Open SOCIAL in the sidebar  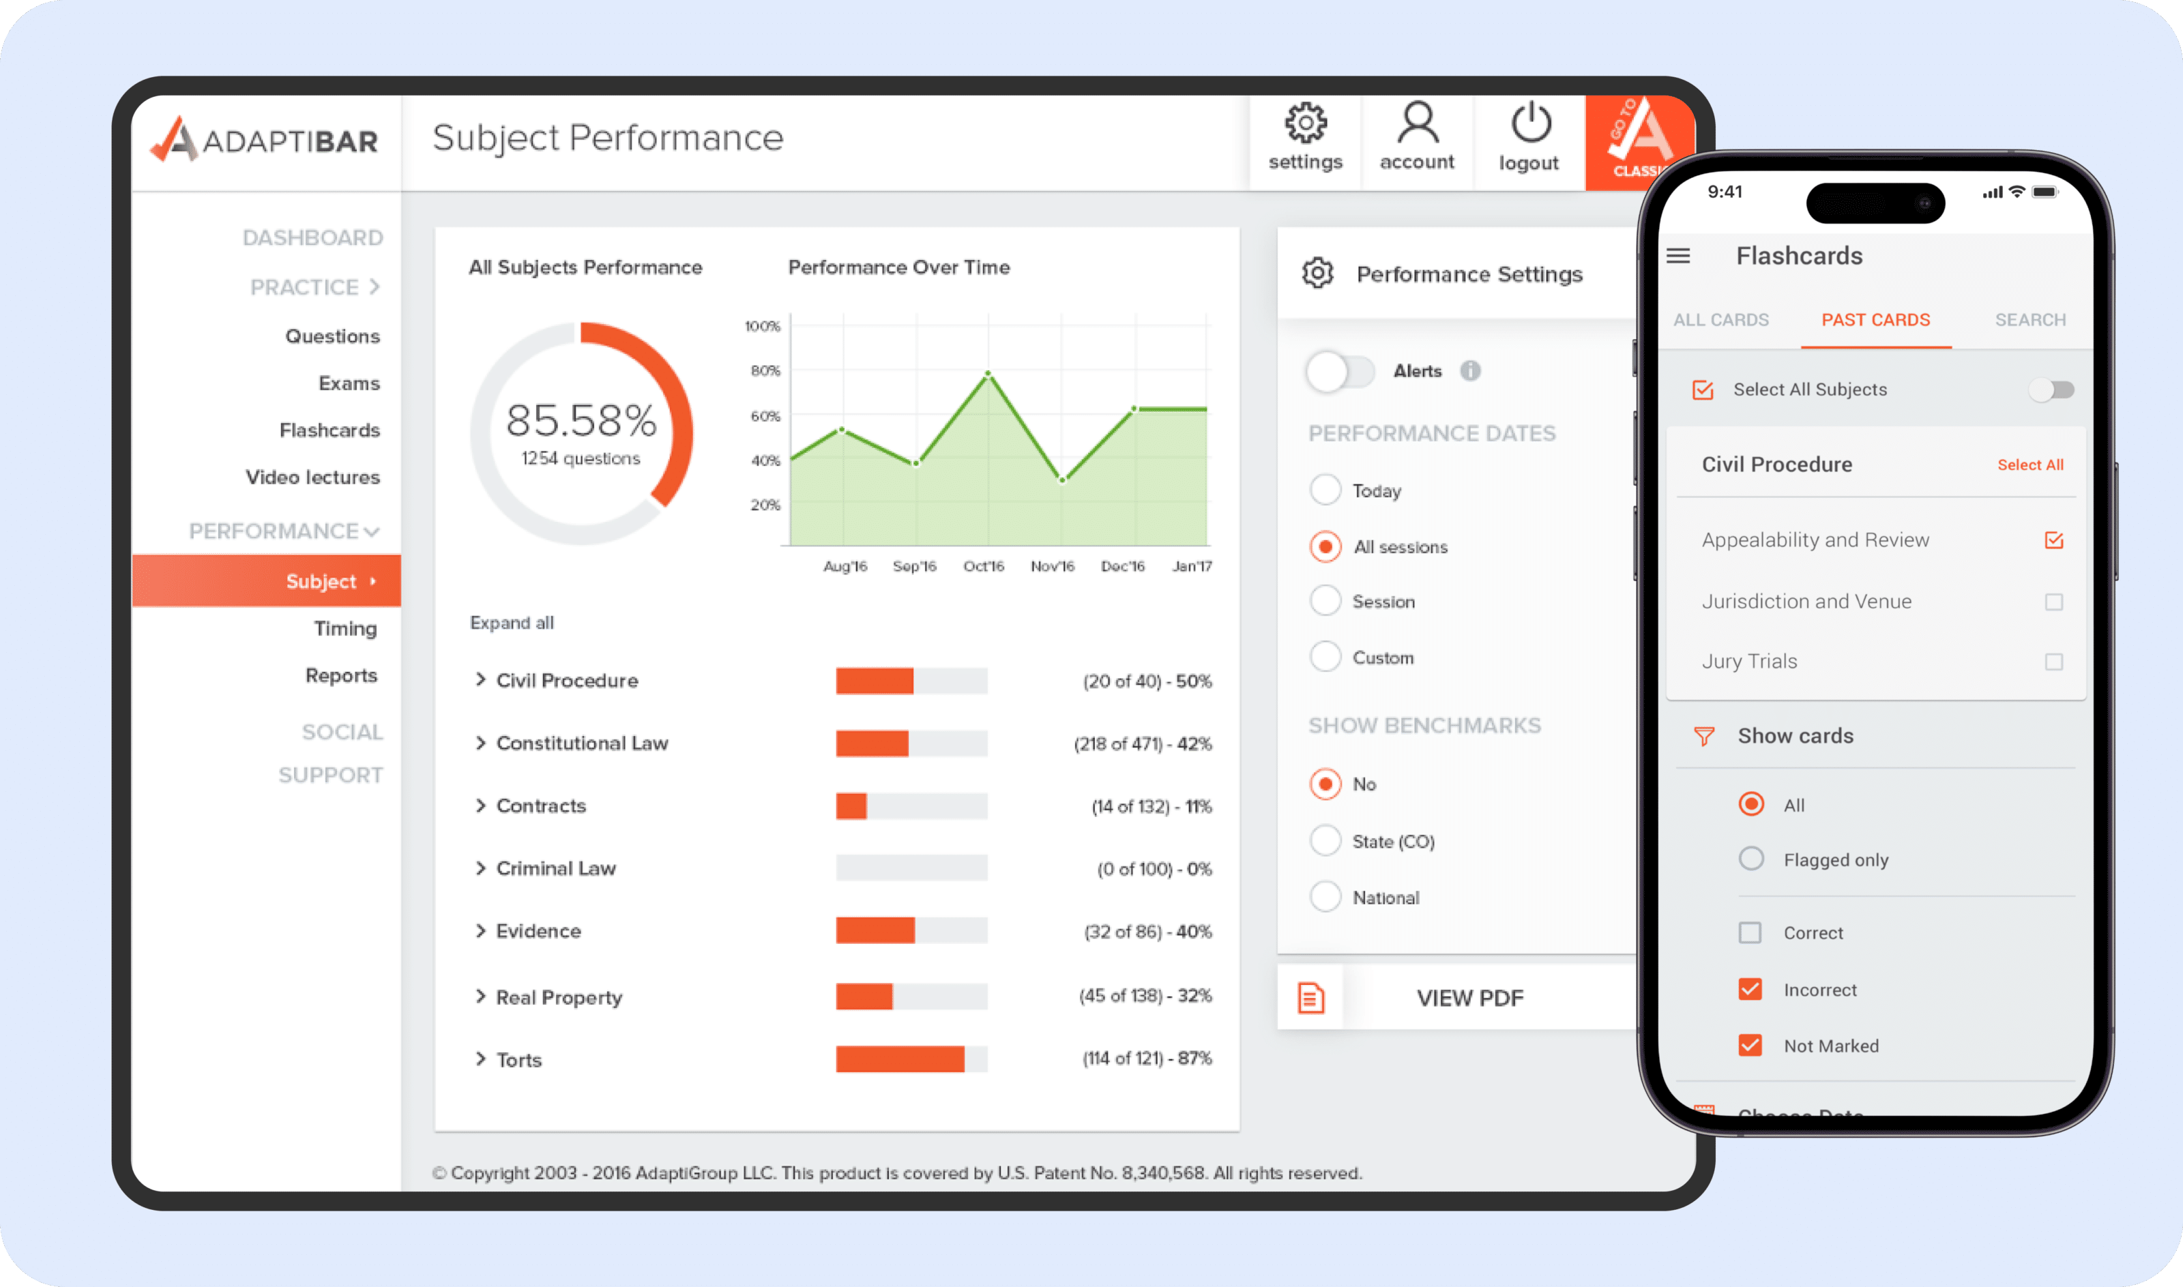pos(342,731)
